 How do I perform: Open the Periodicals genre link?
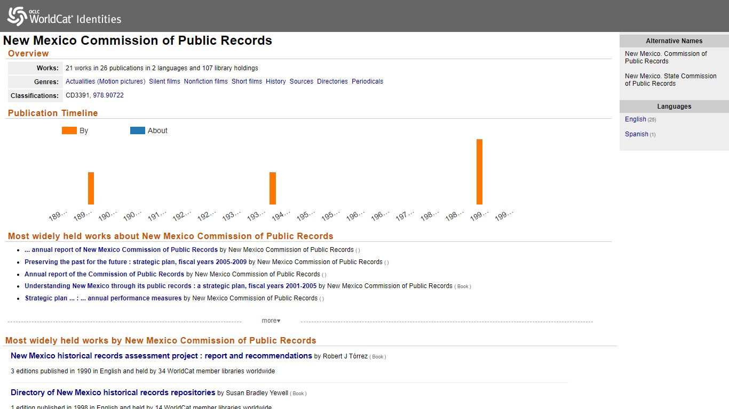pos(367,81)
